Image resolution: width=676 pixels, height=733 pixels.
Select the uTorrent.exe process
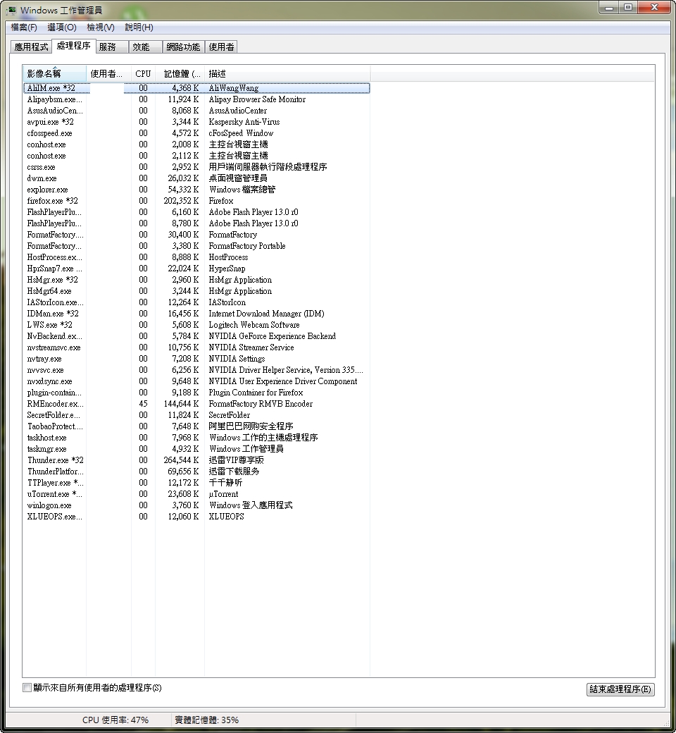pos(196,493)
